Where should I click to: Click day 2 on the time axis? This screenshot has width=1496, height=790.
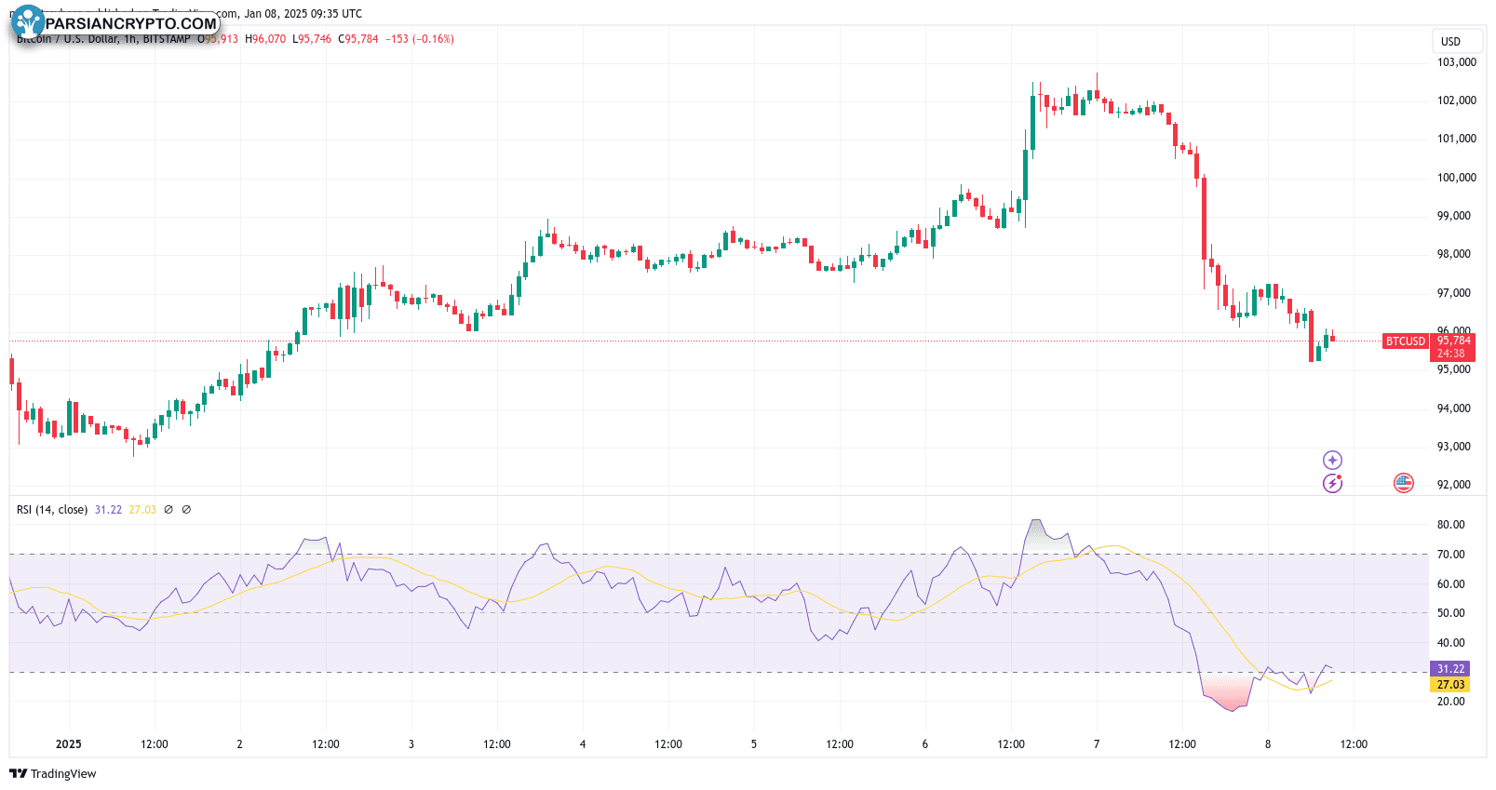click(x=240, y=744)
